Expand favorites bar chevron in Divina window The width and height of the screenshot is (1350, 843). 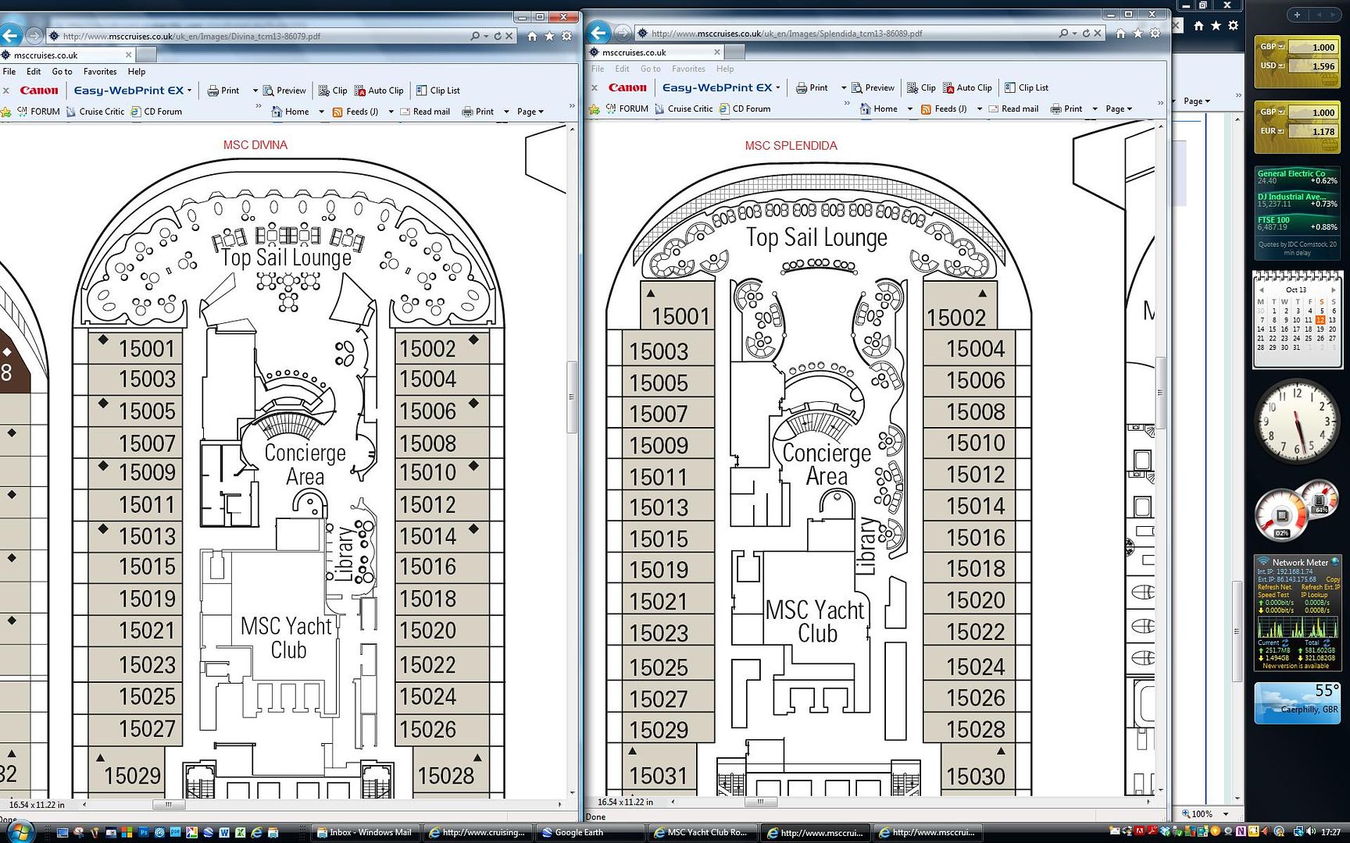point(259,106)
